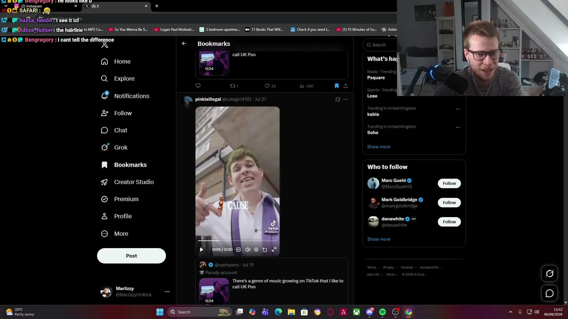Open the kabia trending topic

point(373,114)
